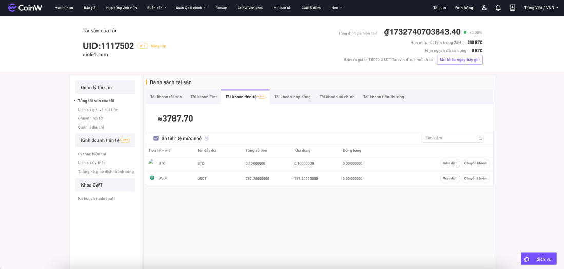564x269 pixels.
Task: Open the dịch vụ chat bubble
Action: pos(527,259)
